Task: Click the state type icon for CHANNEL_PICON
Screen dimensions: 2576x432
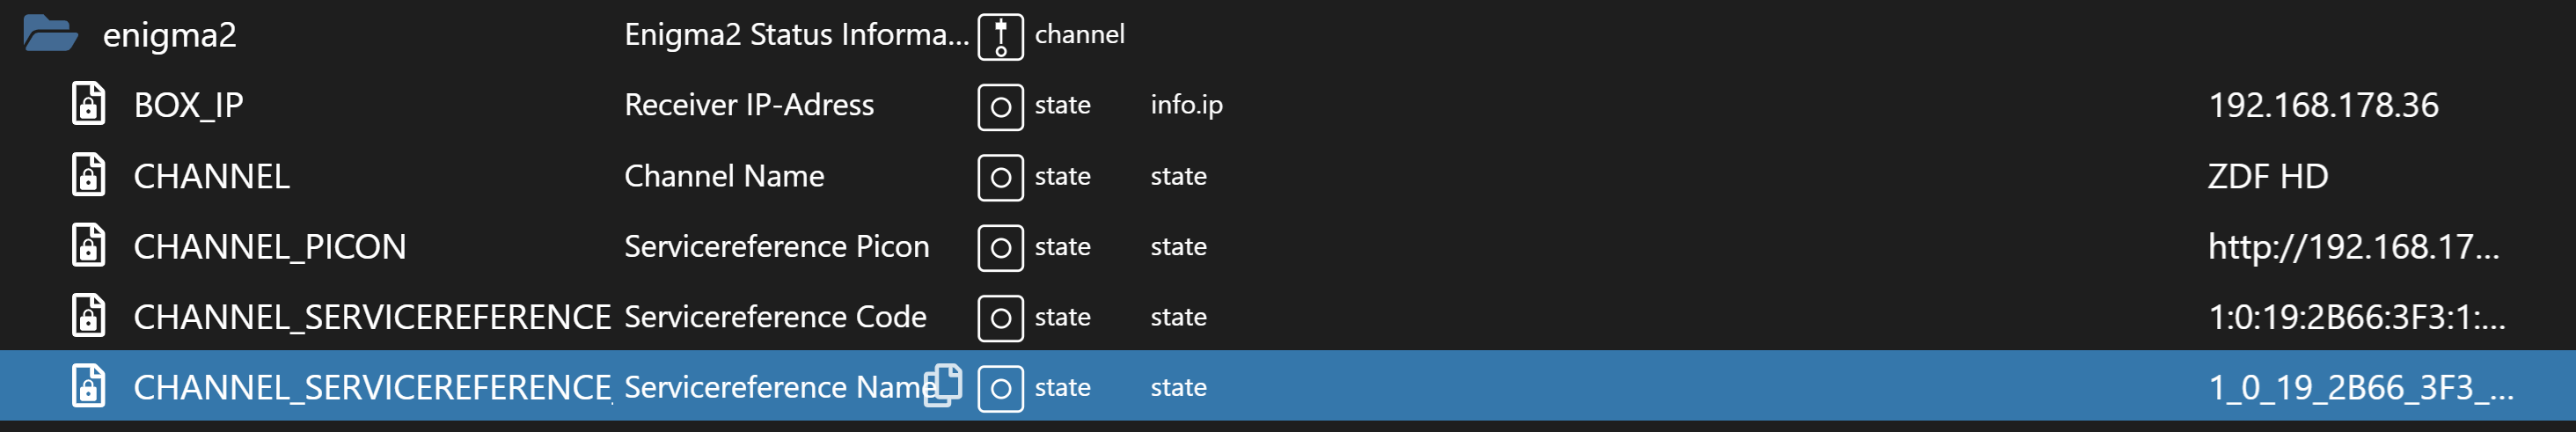Action: (x=1000, y=248)
